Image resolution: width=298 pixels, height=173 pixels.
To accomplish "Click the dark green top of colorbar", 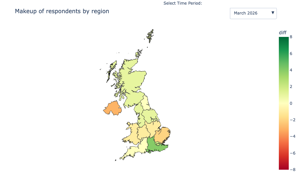I will [x=283, y=39].
